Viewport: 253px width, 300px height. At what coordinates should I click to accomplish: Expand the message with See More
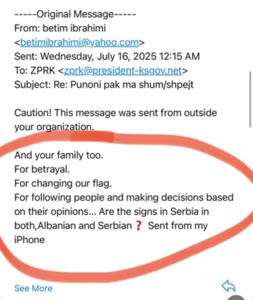(33, 288)
